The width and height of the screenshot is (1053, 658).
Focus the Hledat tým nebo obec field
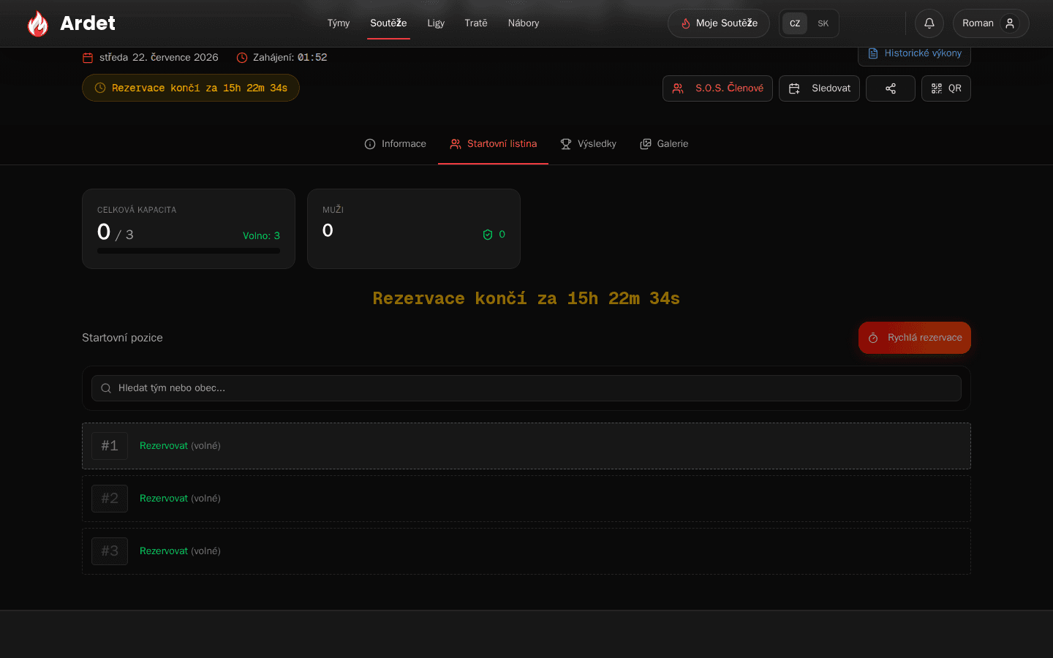tap(526, 388)
